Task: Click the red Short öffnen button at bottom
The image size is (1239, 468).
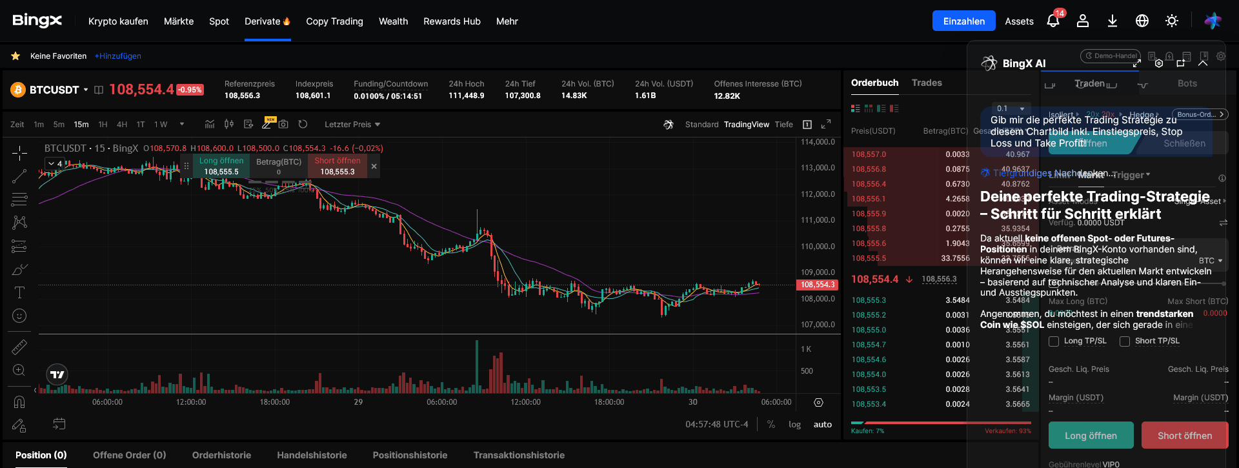Action: 1185,435
